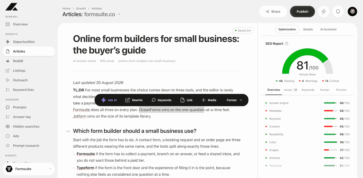The image size is (363, 178).
Task: Click the Prompt research search icon
Action: 8,146
